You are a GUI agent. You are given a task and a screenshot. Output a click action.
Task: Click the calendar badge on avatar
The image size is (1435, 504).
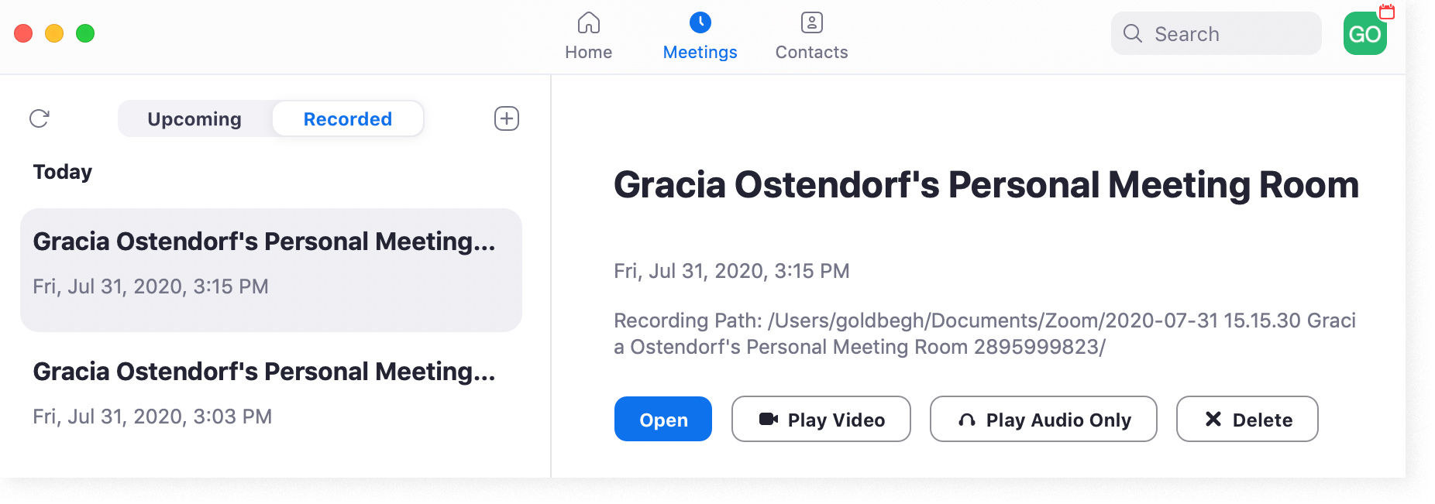coord(1387,12)
